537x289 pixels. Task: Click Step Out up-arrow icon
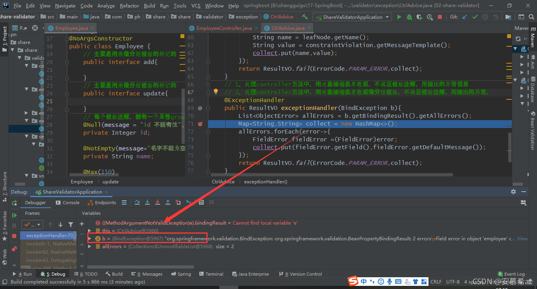[168, 203]
